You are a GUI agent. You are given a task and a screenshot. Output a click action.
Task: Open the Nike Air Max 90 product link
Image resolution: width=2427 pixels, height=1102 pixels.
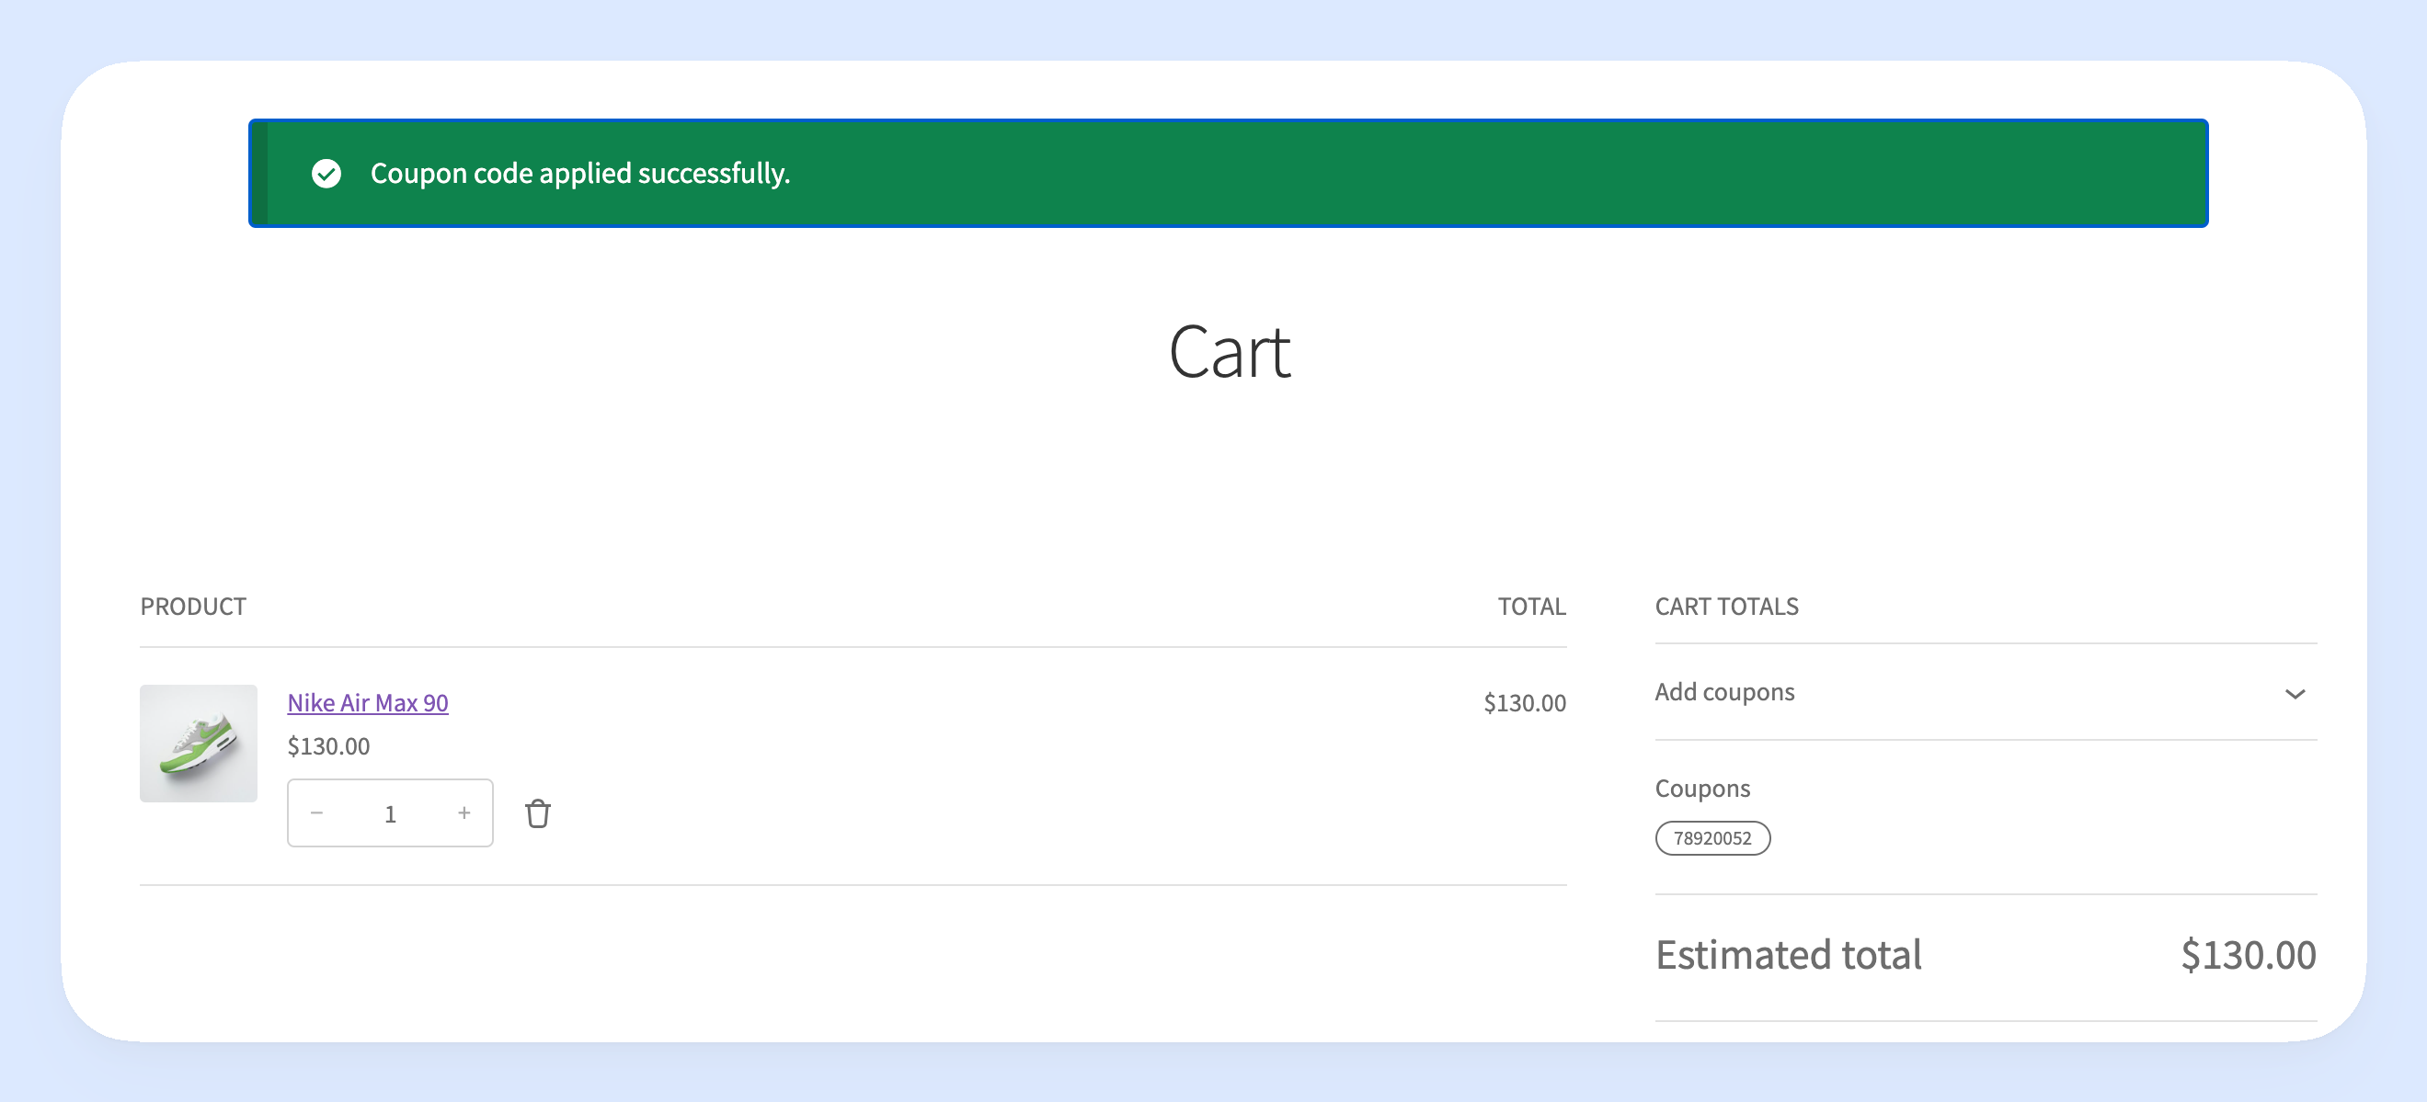(368, 702)
